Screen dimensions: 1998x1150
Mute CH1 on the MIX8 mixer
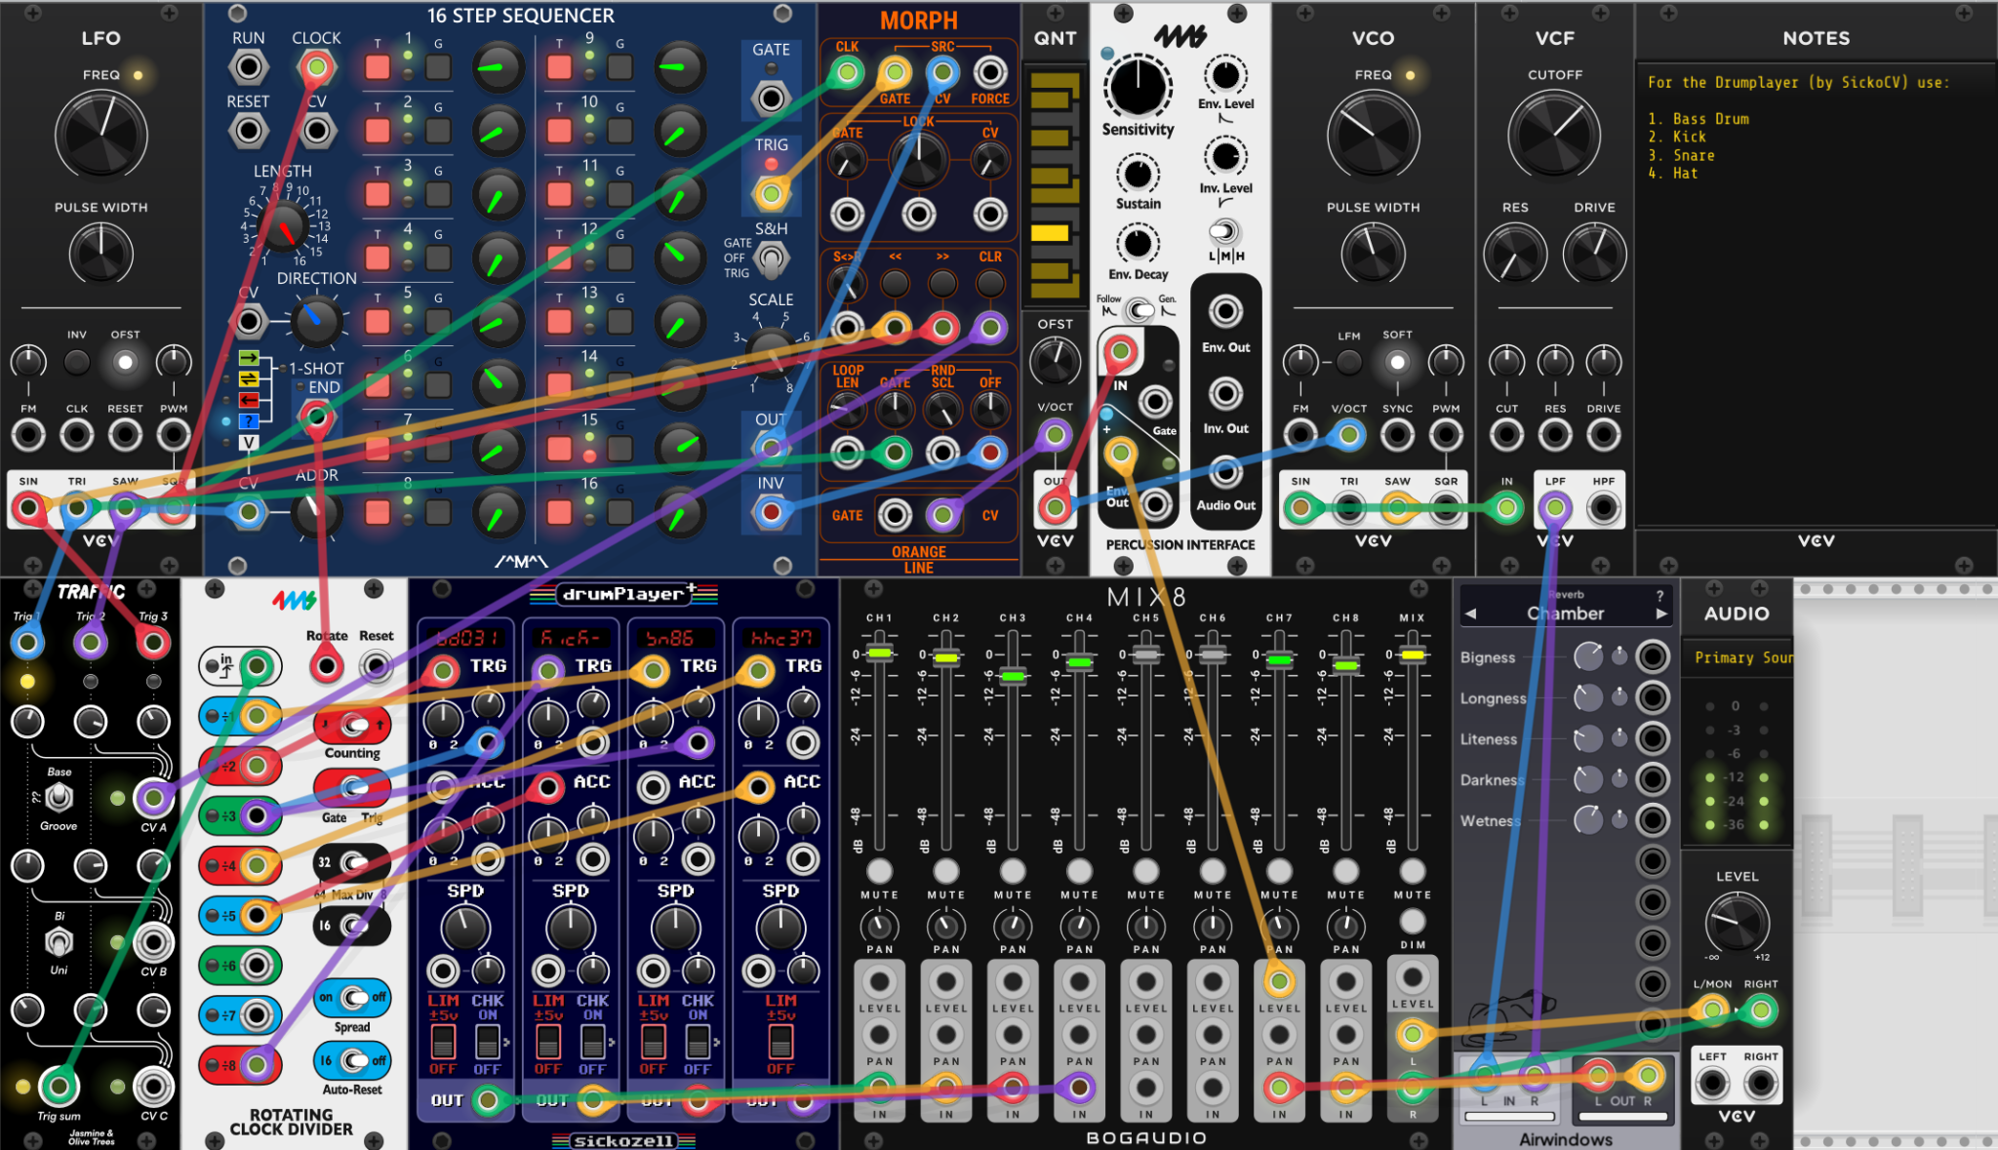click(x=879, y=869)
